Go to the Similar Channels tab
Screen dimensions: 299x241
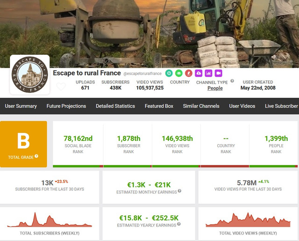point(201,106)
